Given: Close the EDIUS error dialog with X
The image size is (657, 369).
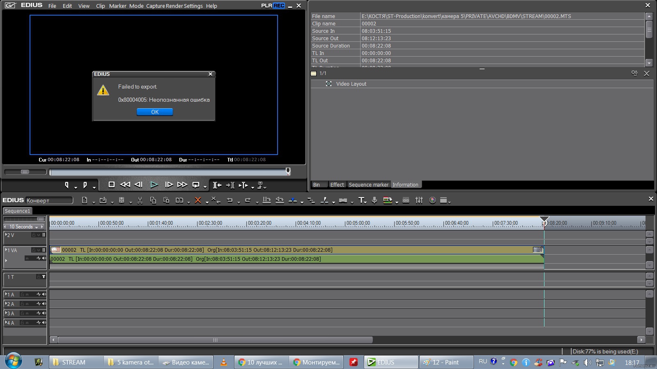Looking at the screenshot, I should click(x=210, y=74).
